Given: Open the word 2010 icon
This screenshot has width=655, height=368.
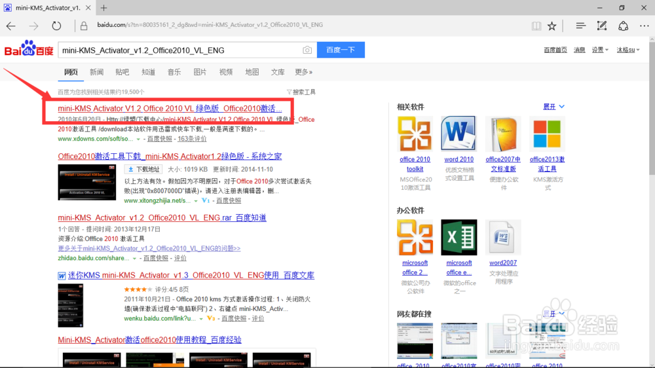Looking at the screenshot, I should pyautogui.click(x=458, y=134).
